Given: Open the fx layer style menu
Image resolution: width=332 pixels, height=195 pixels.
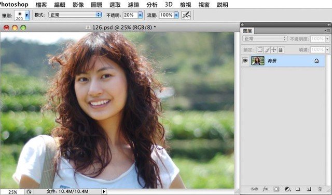Looking at the screenshot, I should 265,189.
